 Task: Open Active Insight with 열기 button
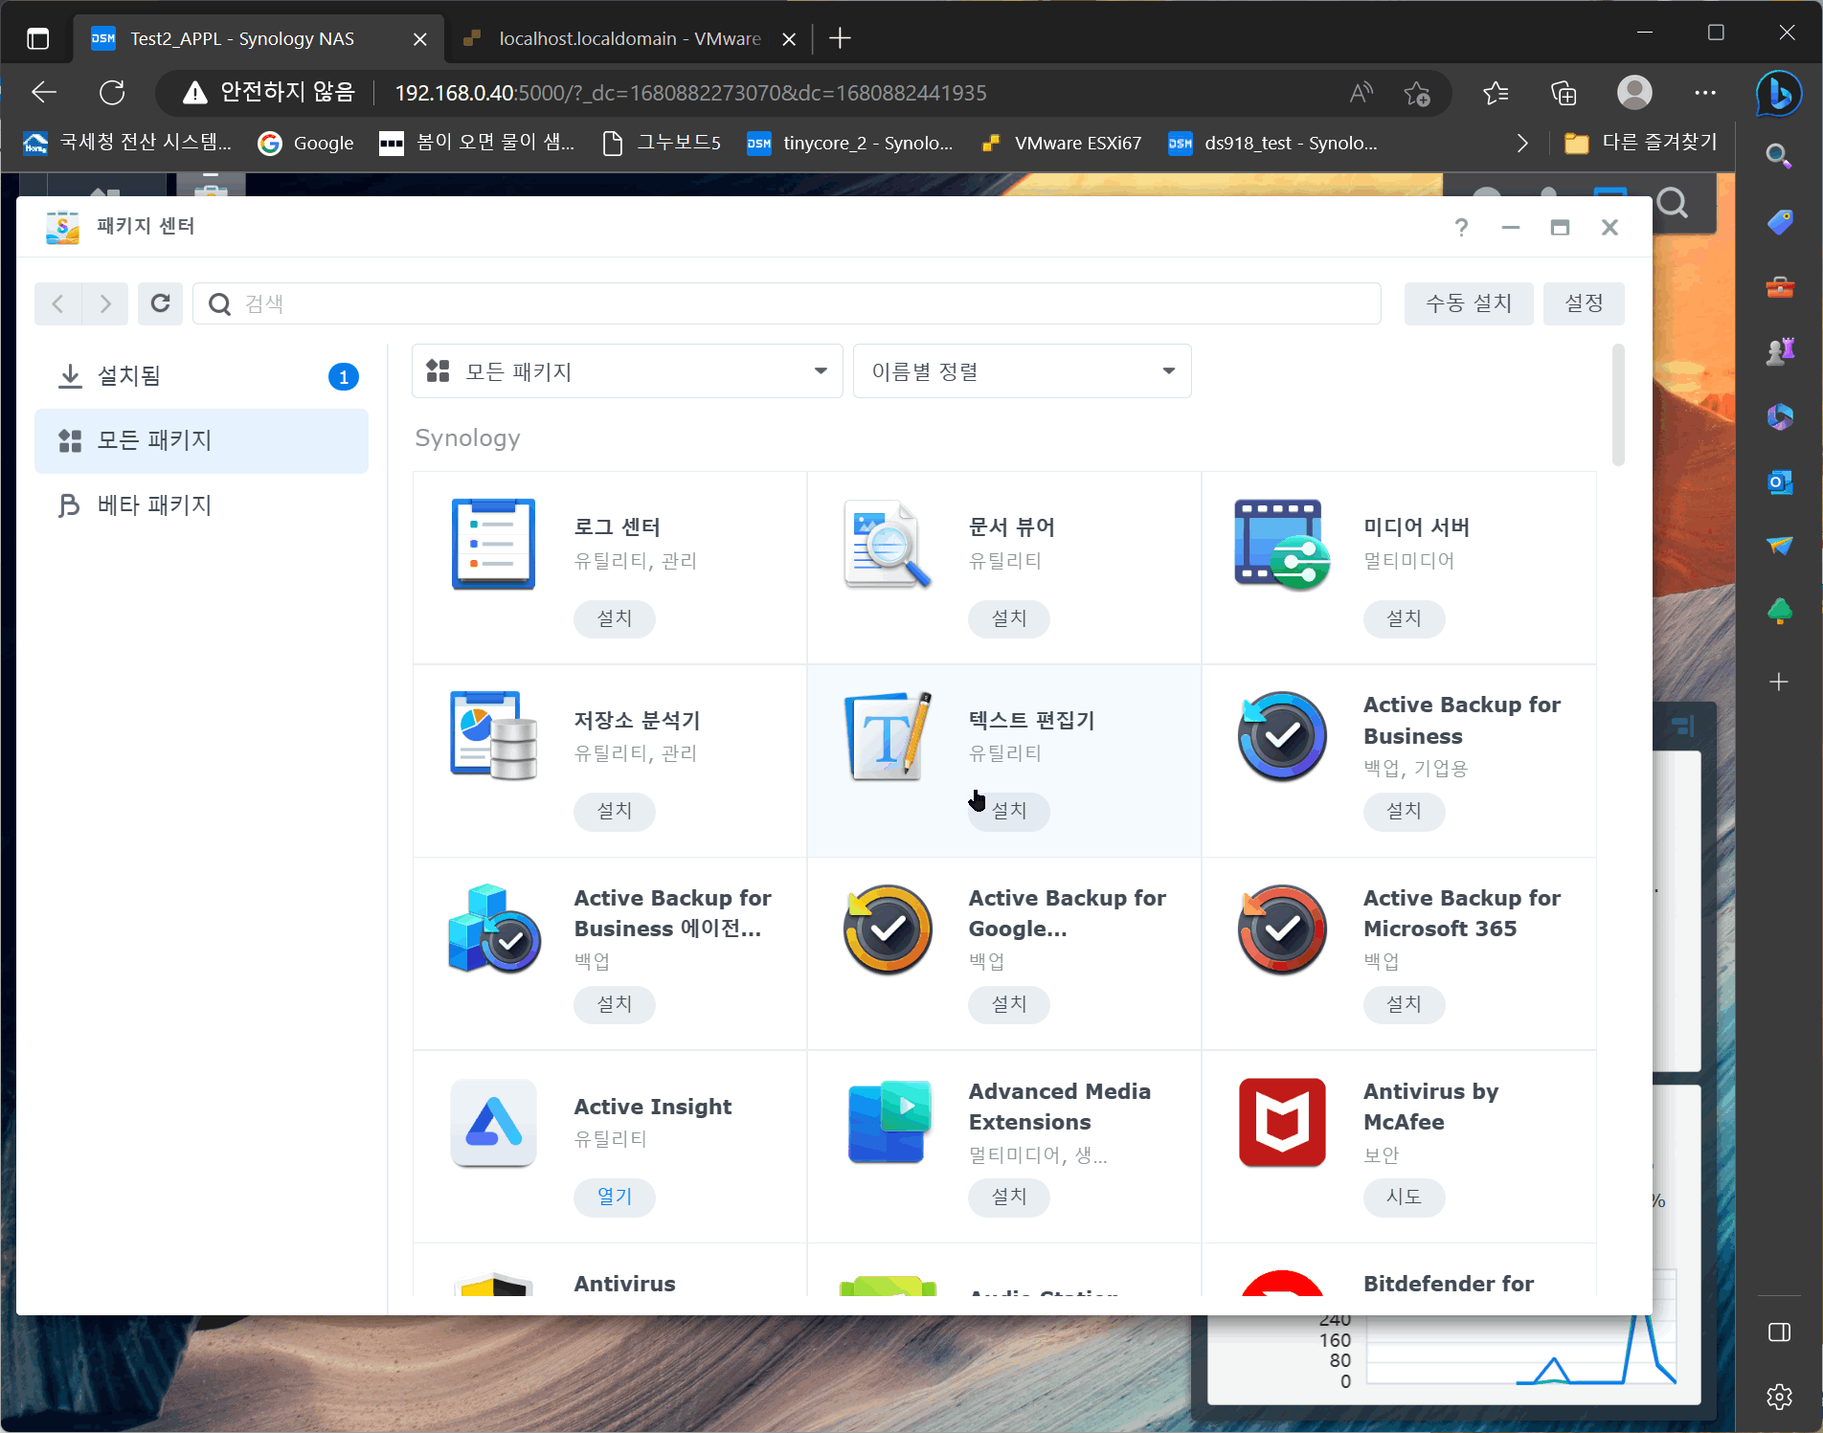pos(615,1197)
